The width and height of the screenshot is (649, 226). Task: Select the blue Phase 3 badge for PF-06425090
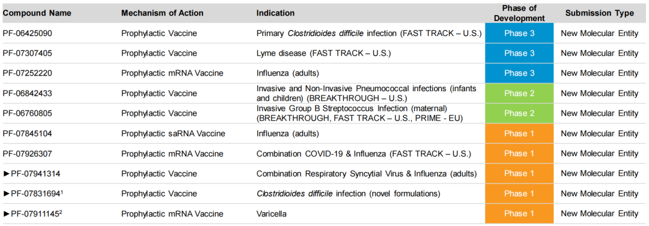click(519, 34)
